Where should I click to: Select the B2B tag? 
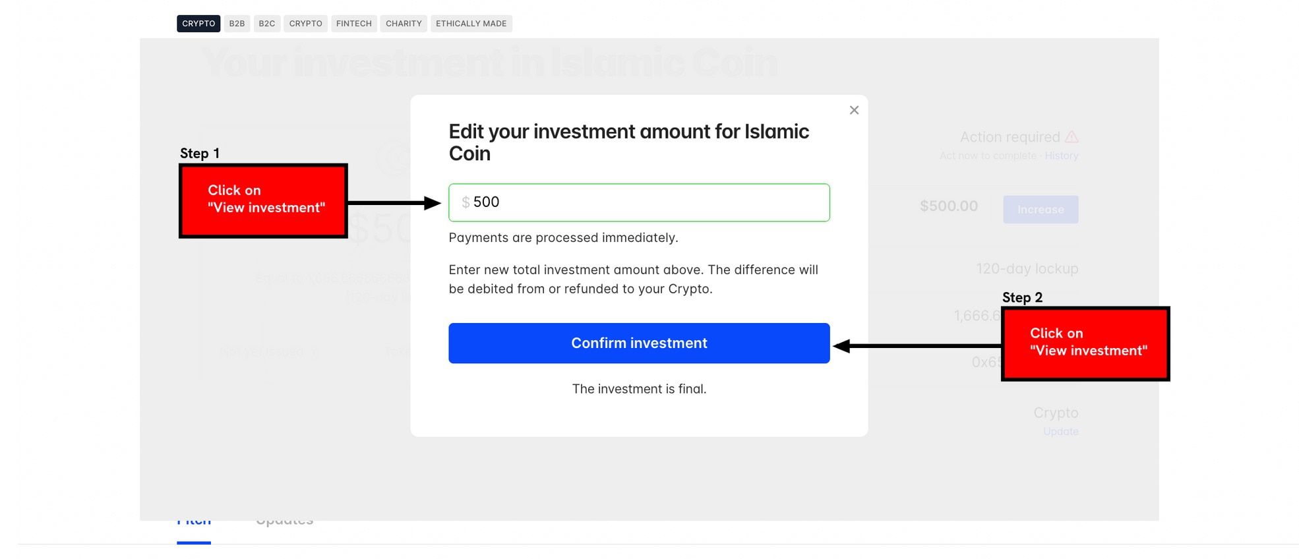click(x=237, y=24)
